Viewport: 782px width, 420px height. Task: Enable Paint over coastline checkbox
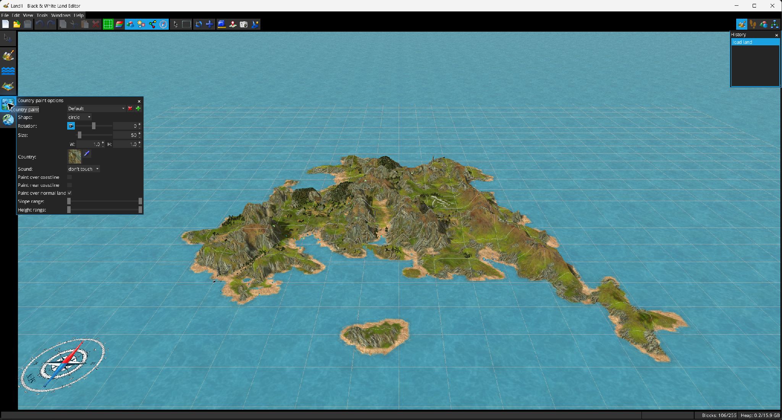tap(69, 177)
